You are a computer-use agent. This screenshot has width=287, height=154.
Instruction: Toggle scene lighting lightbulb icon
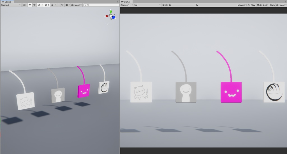pyautogui.click(x=30, y=5)
